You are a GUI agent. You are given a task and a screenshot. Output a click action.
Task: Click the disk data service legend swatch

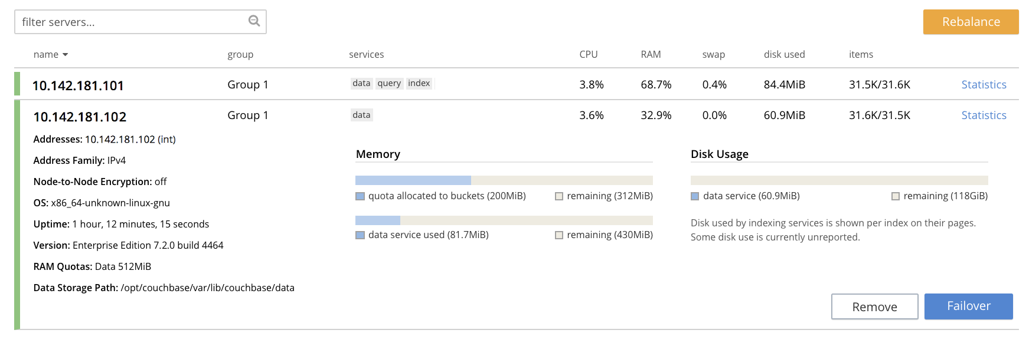tap(695, 196)
